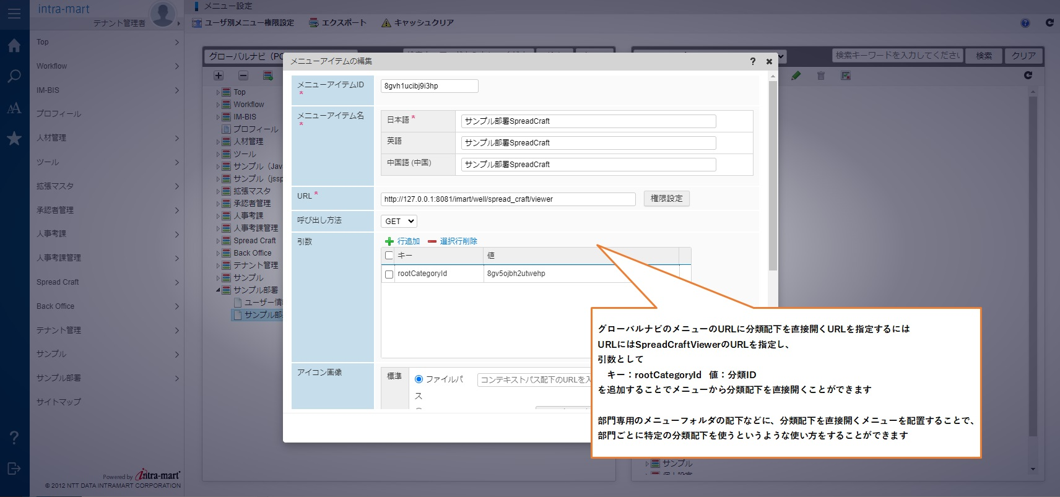
Task: Open the GET method dropdown
Action: point(399,222)
